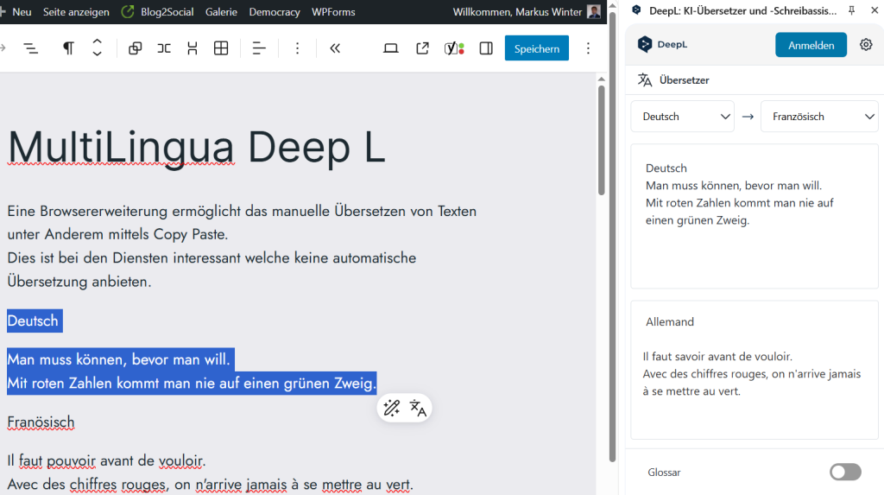Screen dimensions: 884x495
Task: Click the DeepL logo in panel header
Action: tap(662, 44)
